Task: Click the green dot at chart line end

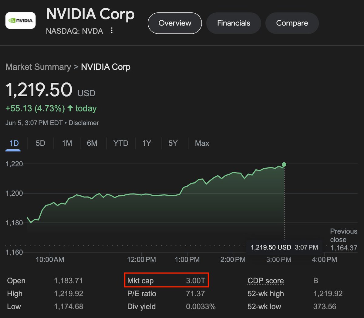Action: tap(284, 164)
